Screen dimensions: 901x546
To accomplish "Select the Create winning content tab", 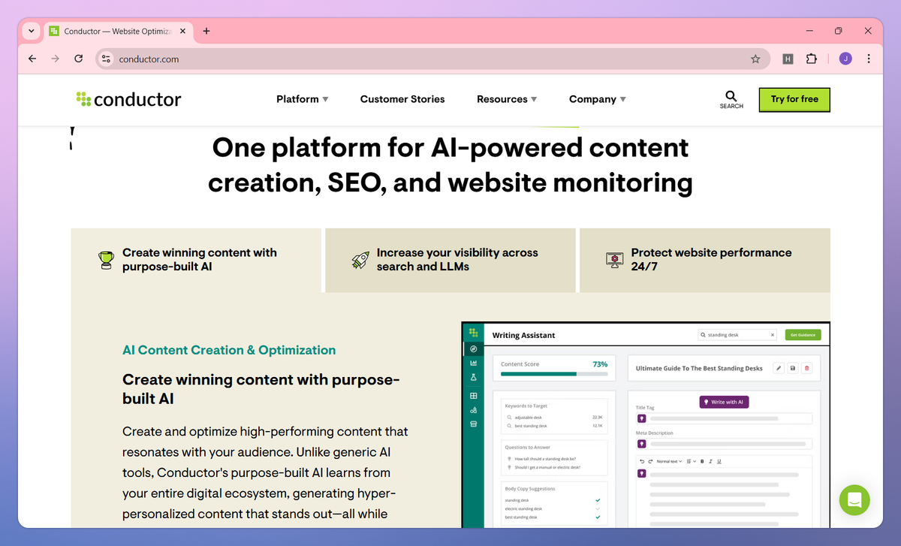I will point(196,260).
